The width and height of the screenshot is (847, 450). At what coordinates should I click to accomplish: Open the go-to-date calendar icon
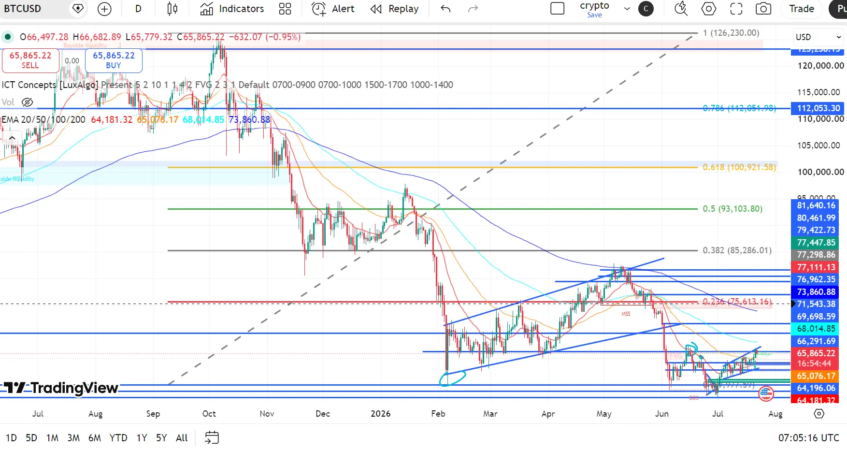(x=212, y=438)
